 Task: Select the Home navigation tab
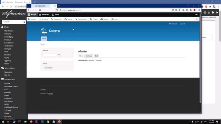click(44, 39)
